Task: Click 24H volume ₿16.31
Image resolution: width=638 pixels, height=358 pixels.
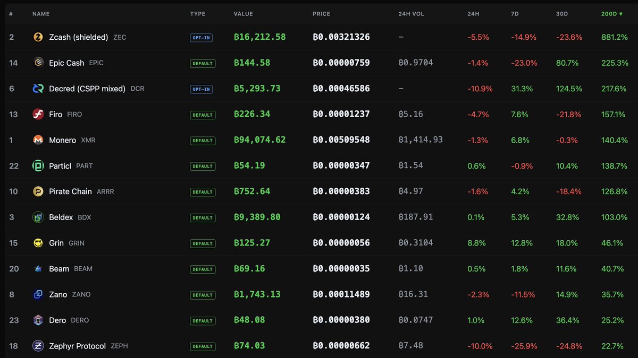Action: click(413, 294)
